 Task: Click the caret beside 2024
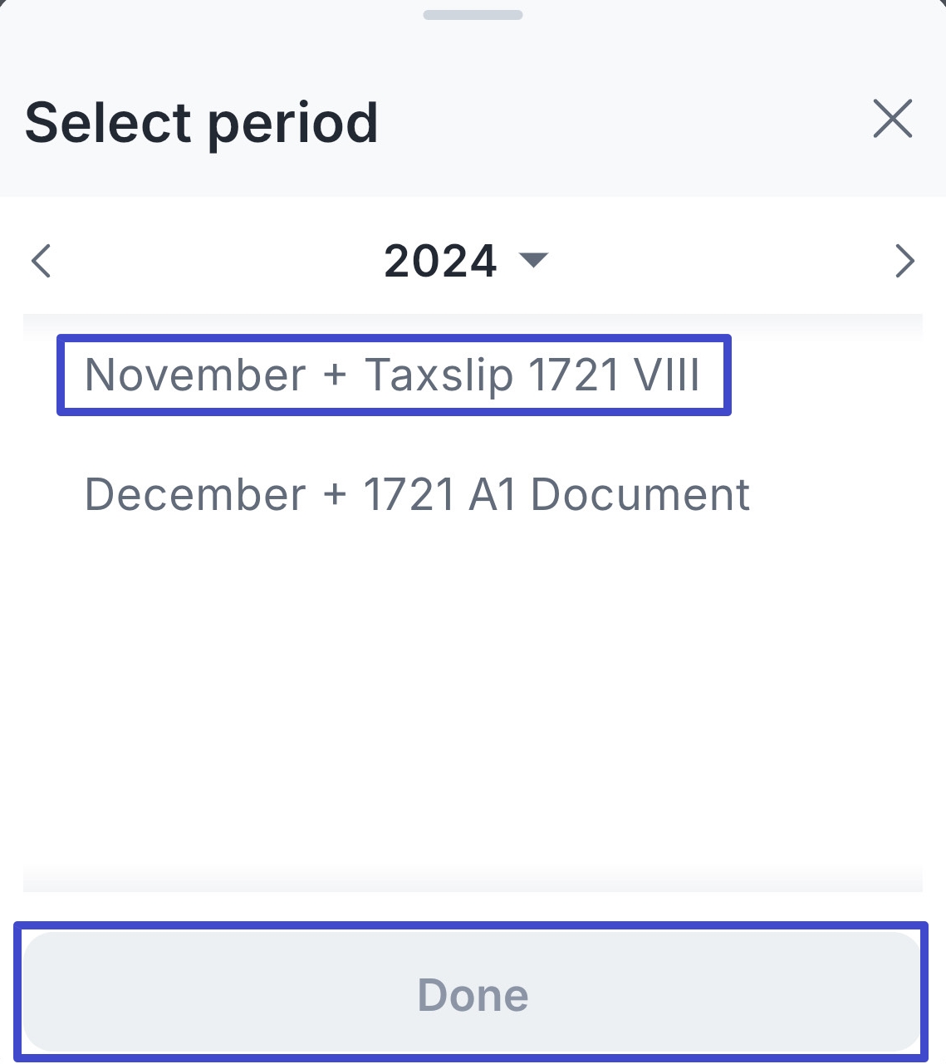click(x=533, y=260)
